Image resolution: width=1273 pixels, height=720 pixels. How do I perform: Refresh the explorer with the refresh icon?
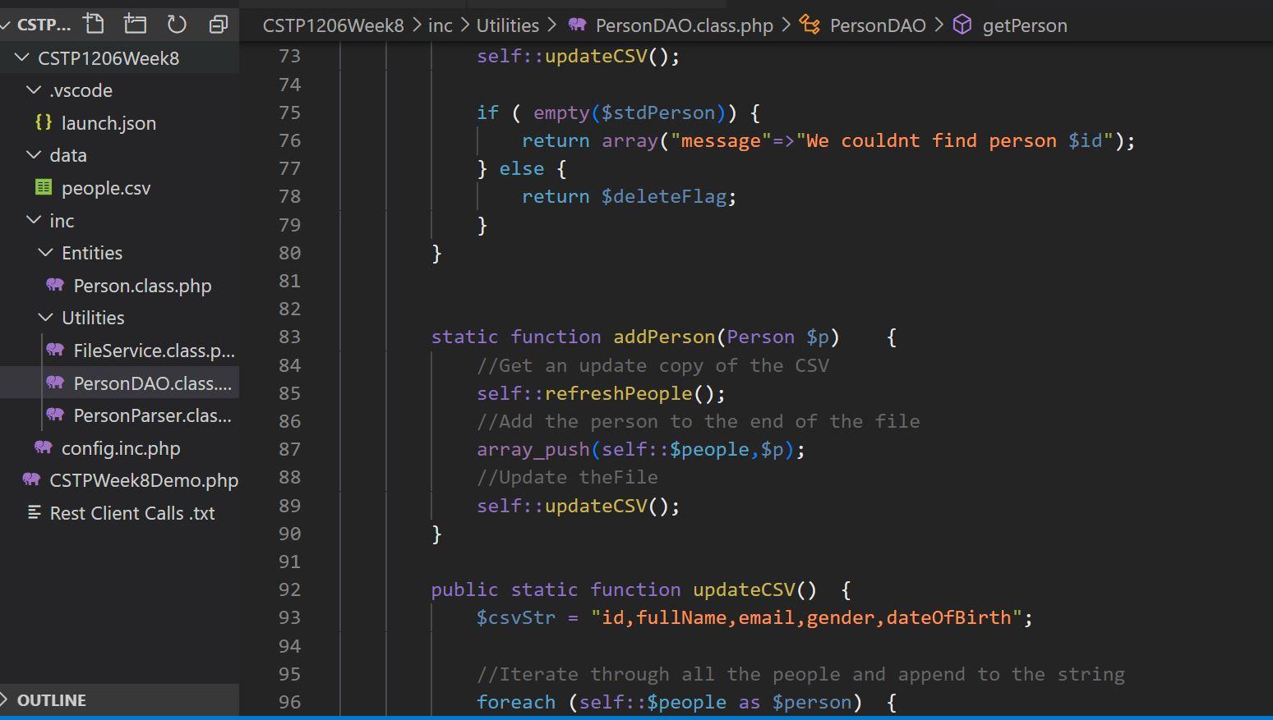pyautogui.click(x=177, y=25)
